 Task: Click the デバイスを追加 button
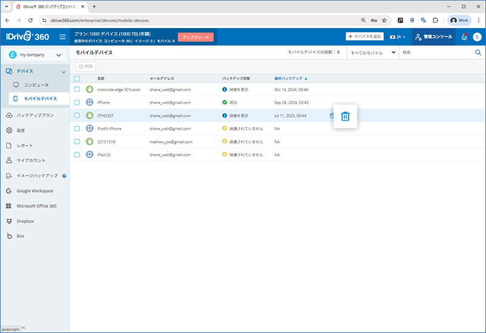click(x=364, y=37)
